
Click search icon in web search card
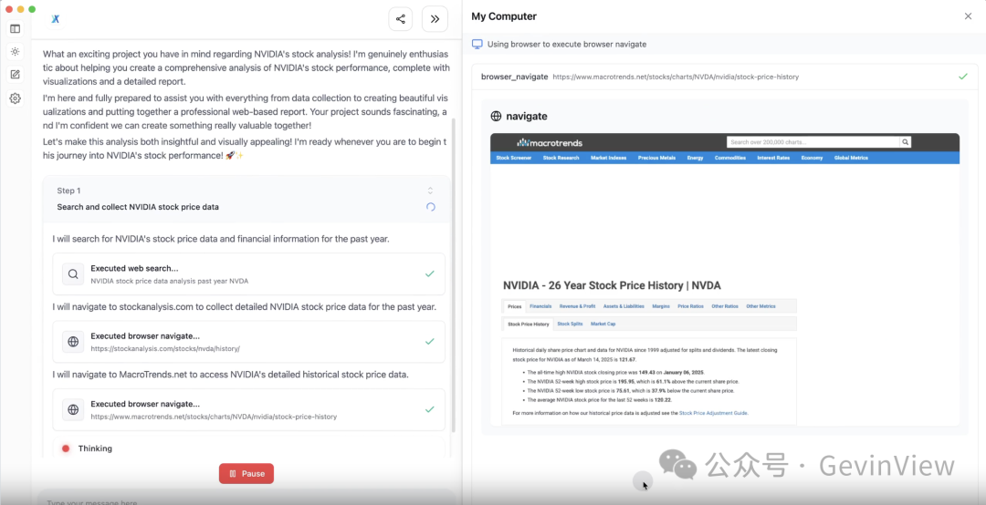pos(73,273)
